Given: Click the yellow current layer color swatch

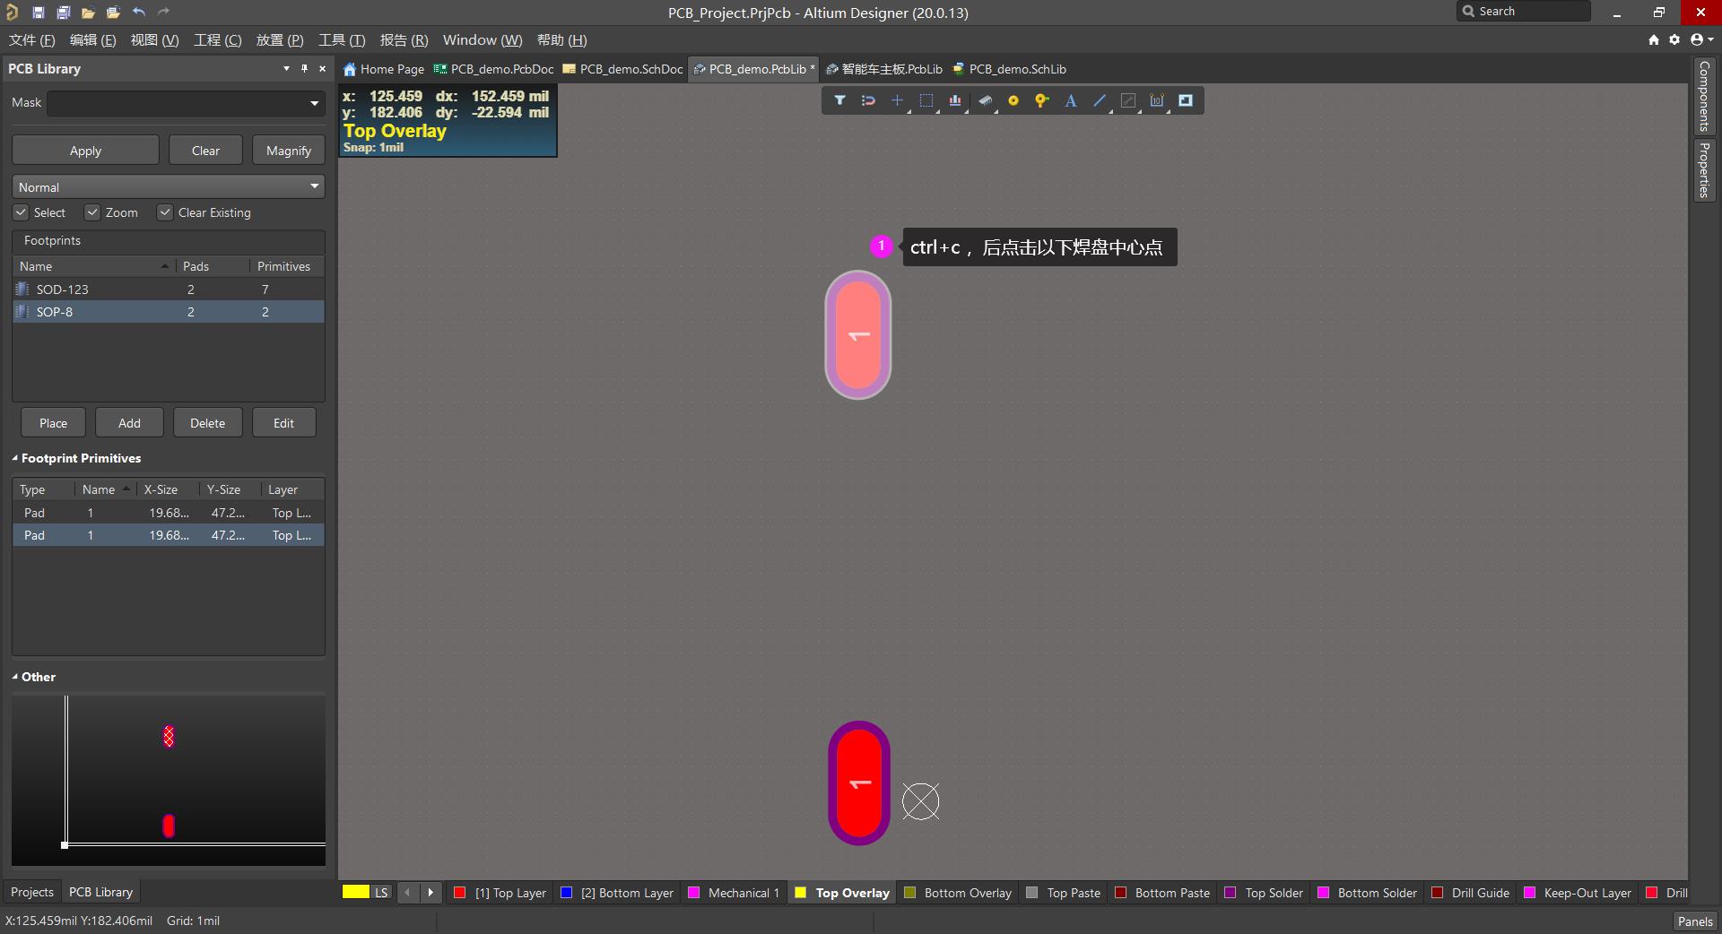Looking at the screenshot, I should 356,892.
